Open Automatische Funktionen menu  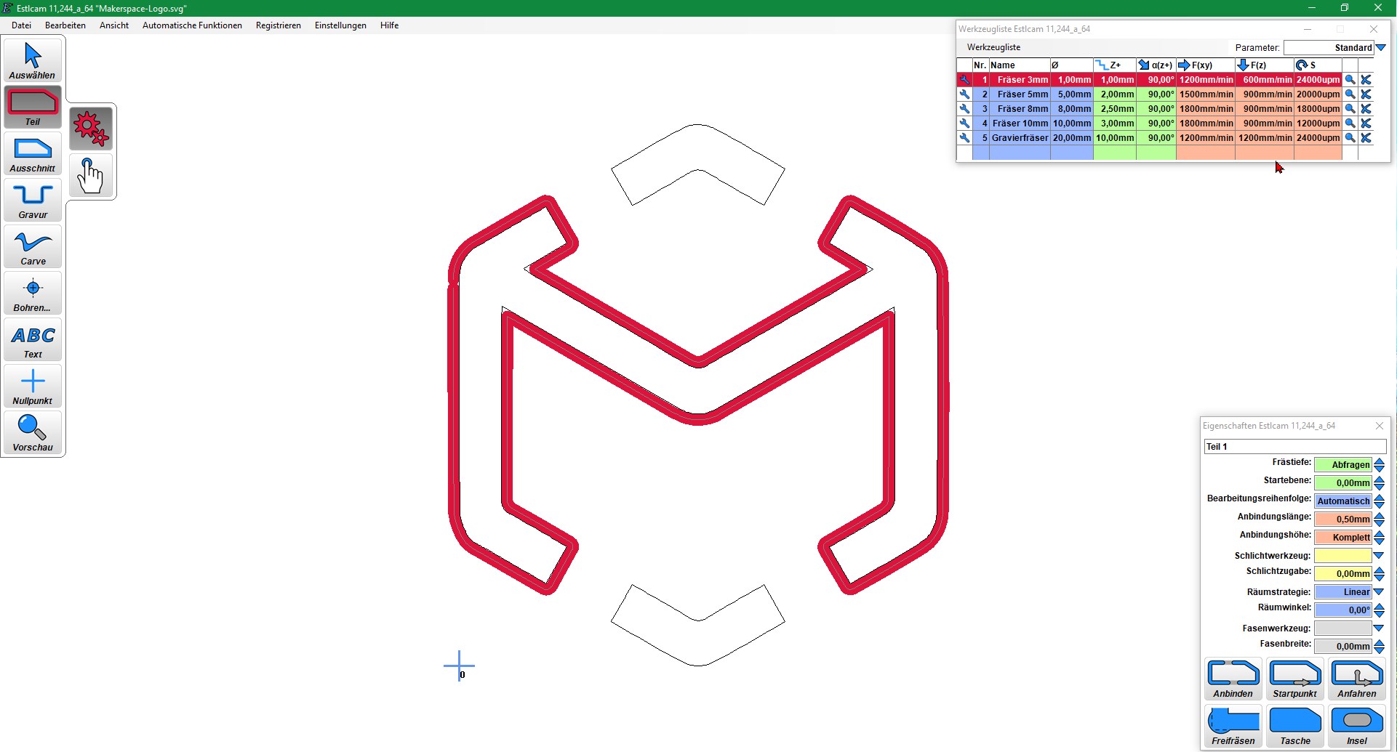click(192, 25)
